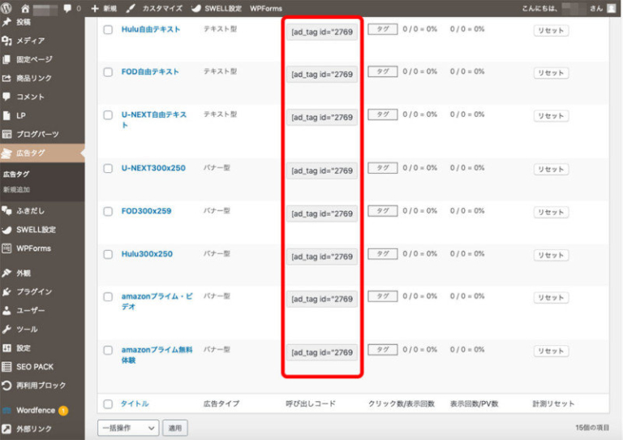623x440 pixels.
Task: Open the FOD自由テキスト title link
Action: (x=150, y=72)
